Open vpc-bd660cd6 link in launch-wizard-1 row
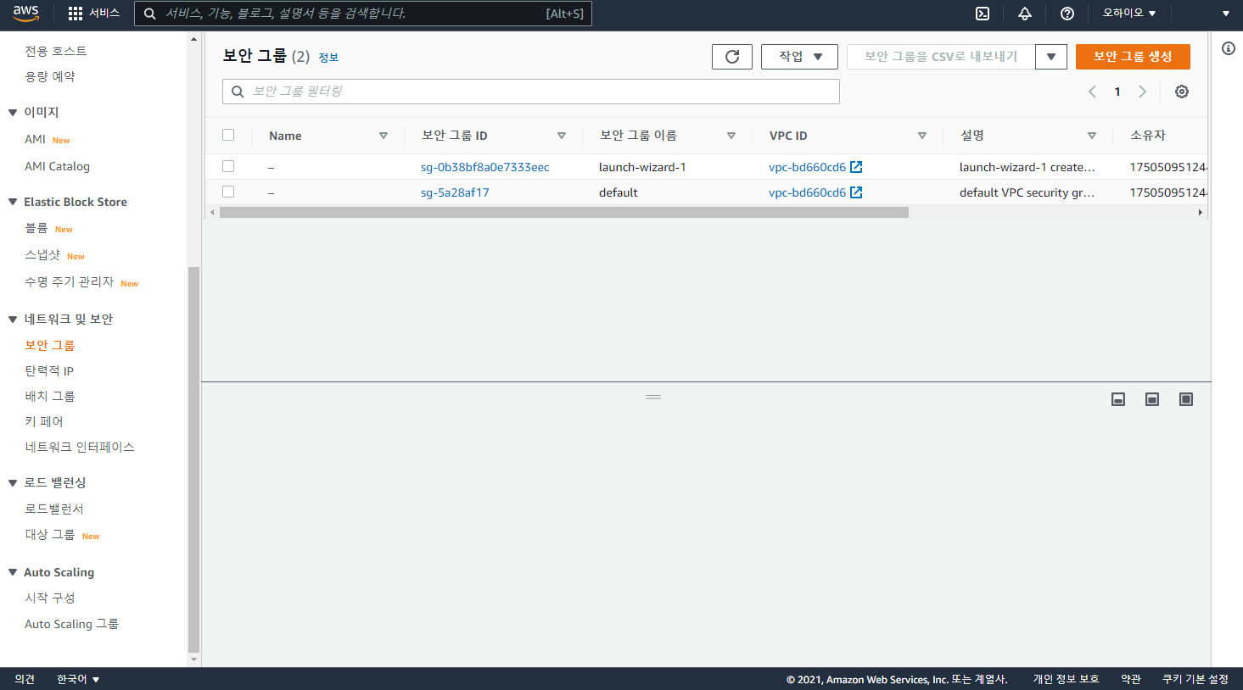This screenshot has width=1243, height=690. (x=807, y=167)
